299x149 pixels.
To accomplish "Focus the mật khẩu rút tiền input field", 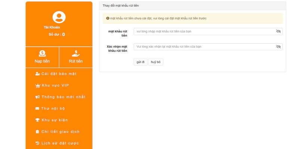I will (x=204, y=31).
